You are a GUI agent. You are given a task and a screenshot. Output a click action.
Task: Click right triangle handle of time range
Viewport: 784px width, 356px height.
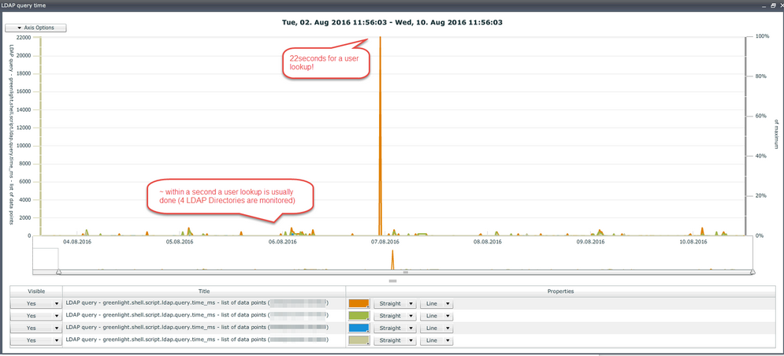(752, 272)
